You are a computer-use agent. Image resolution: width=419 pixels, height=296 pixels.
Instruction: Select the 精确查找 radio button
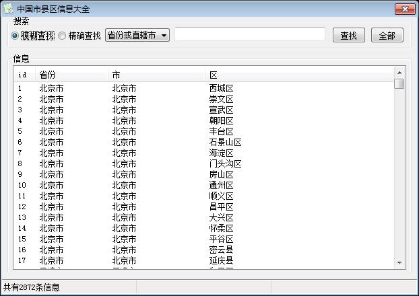63,36
